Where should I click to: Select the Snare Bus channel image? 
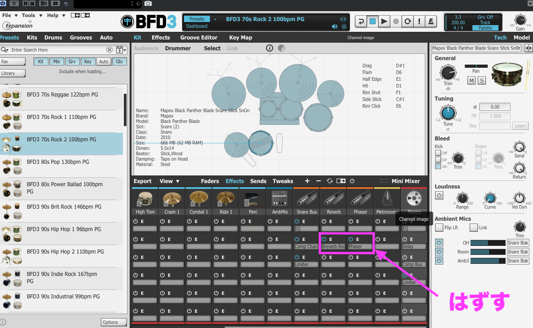click(306, 198)
